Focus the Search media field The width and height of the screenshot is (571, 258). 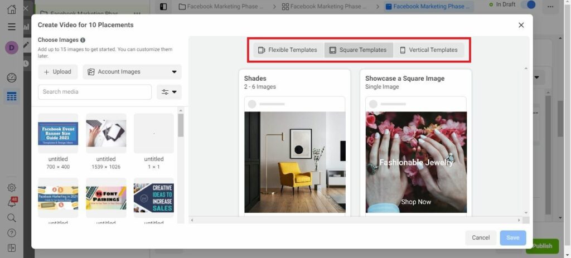pos(95,92)
